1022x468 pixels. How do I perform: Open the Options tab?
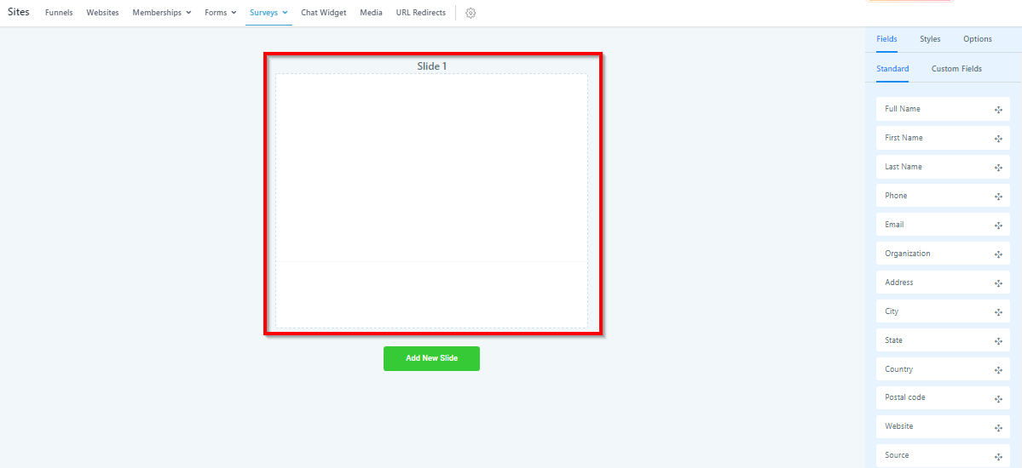pyautogui.click(x=977, y=39)
